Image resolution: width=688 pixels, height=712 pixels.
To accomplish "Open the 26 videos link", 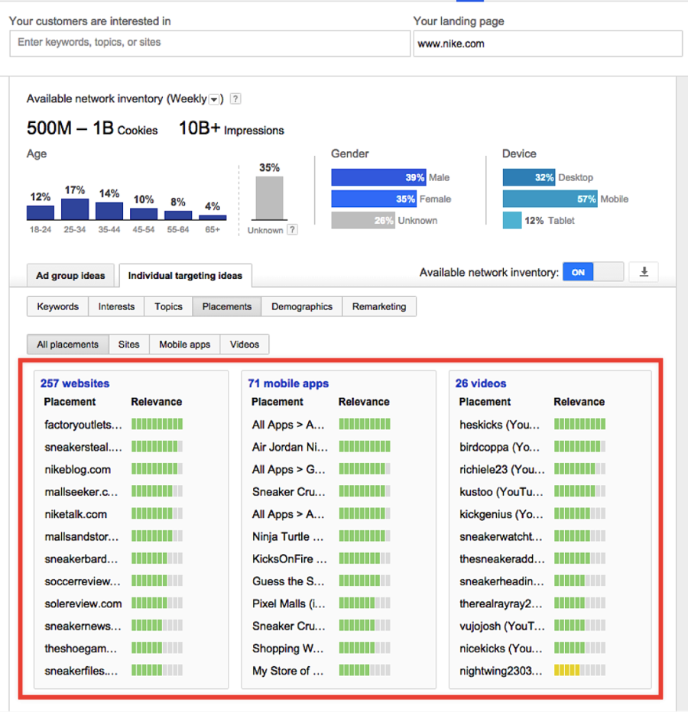I will pos(481,384).
